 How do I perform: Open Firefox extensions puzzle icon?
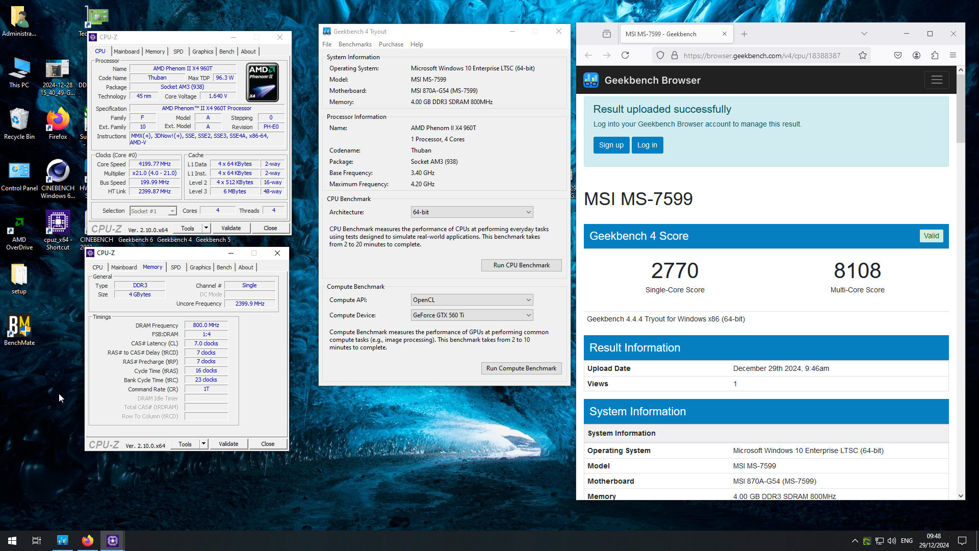click(x=935, y=55)
